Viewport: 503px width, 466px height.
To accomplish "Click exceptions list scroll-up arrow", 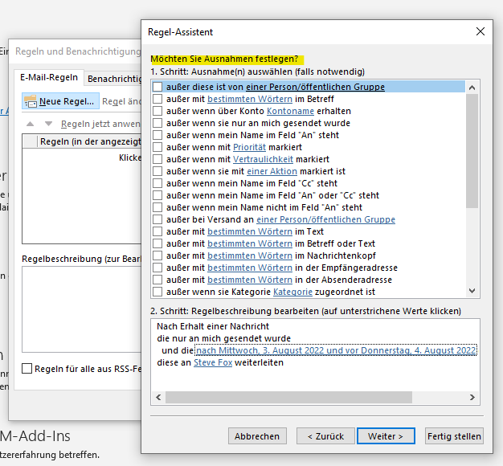I will pyautogui.click(x=472, y=88).
